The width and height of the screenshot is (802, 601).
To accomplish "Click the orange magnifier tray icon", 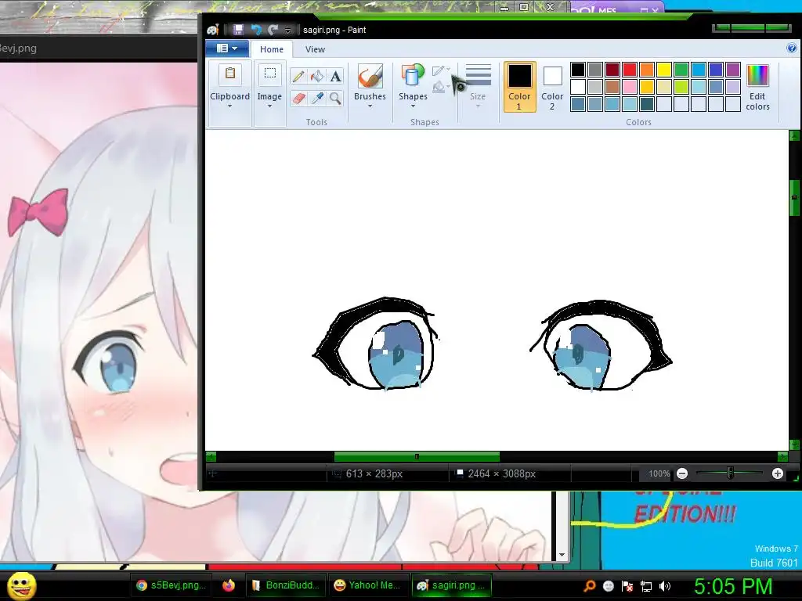I will (x=589, y=586).
